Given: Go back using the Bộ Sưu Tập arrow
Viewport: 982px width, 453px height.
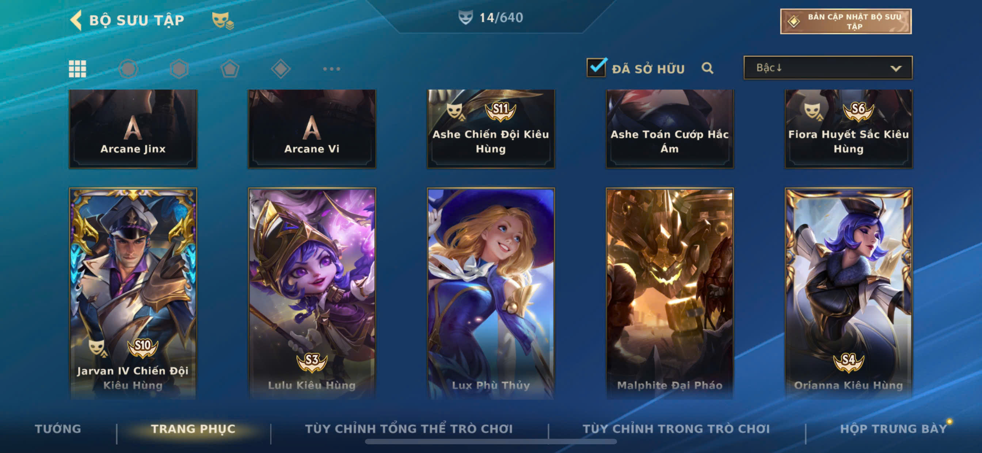Looking at the screenshot, I should pyautogui.click(x=76, y=20).
